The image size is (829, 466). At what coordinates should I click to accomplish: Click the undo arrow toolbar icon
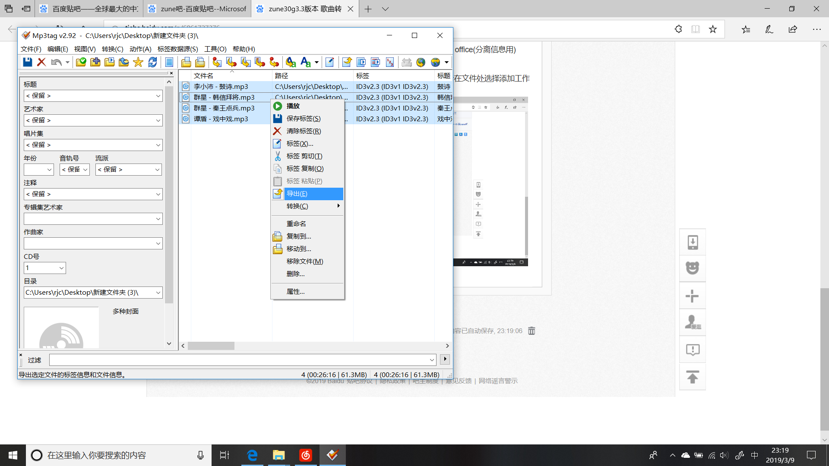tap(56, 62)
